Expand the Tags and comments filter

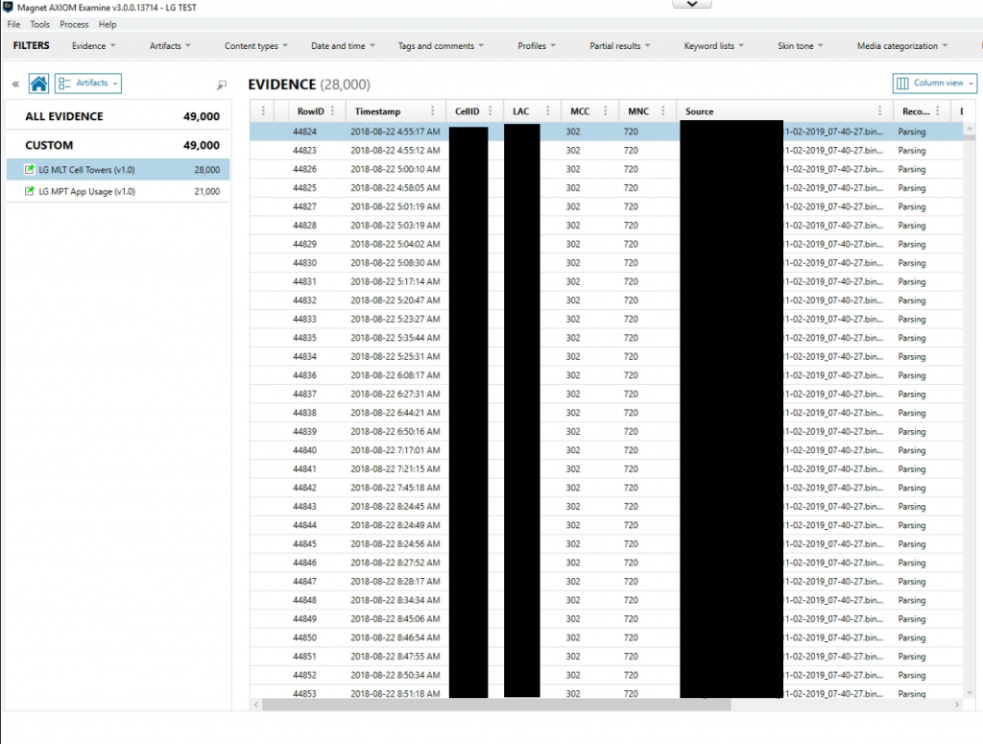point(441,46)
